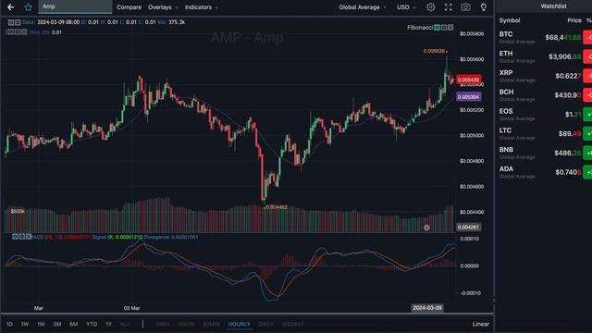Click second icon beside the Date readout
Viewport: 592px width, 333px height.
[18, 22]
